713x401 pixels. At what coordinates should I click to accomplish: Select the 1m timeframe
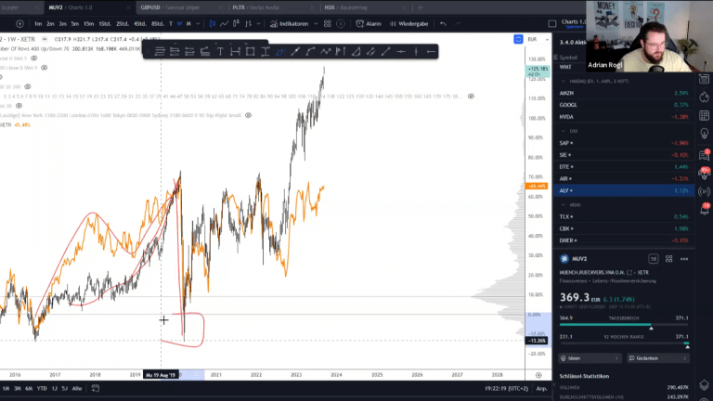click(38, 23)
